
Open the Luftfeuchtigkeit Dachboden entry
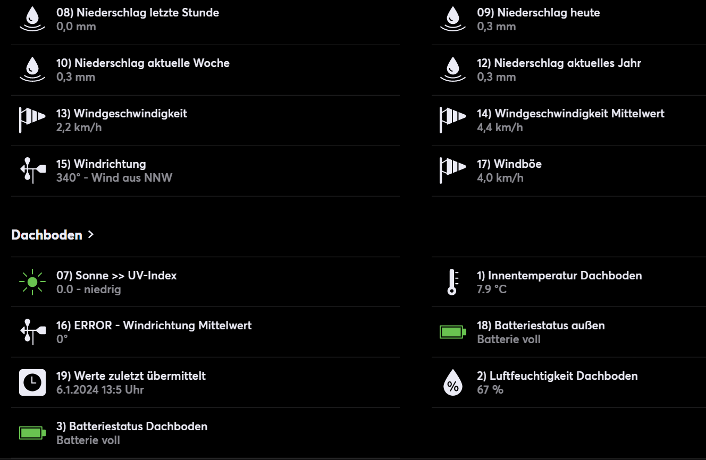point(557,376)
